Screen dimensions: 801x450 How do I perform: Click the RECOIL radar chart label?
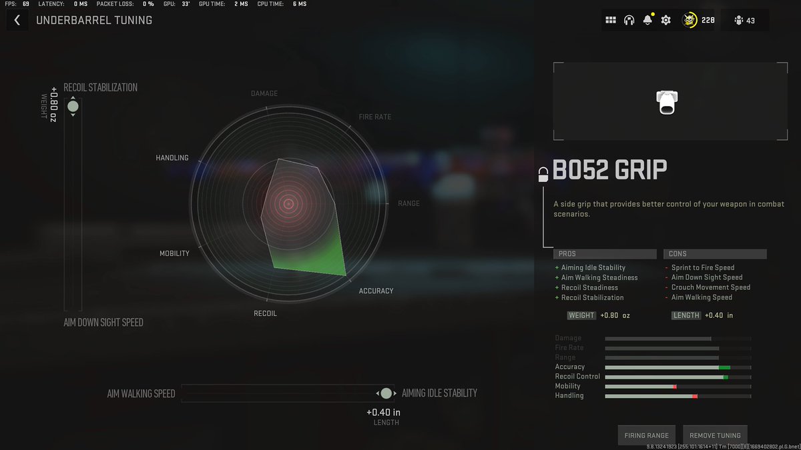click(265, 313)
